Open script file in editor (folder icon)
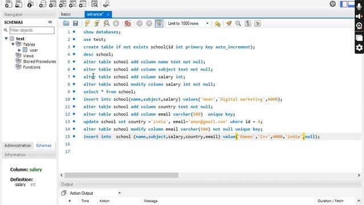Screen dimensions: 364x205 tap(66, 23)
